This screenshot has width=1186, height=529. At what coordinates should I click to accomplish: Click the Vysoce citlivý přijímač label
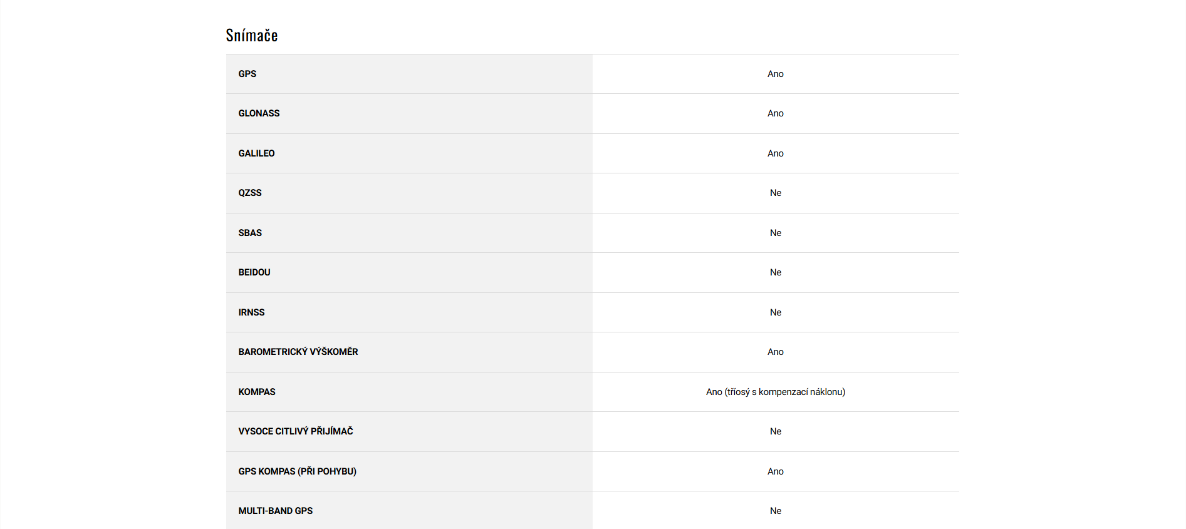(296, 431)
